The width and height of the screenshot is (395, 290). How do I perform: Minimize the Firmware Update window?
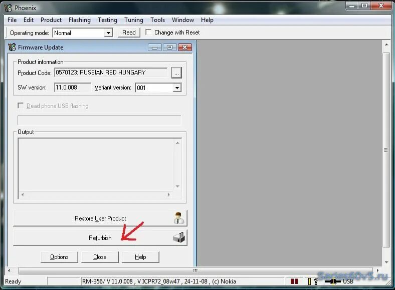pyautogui.click(x=155, y=47)
